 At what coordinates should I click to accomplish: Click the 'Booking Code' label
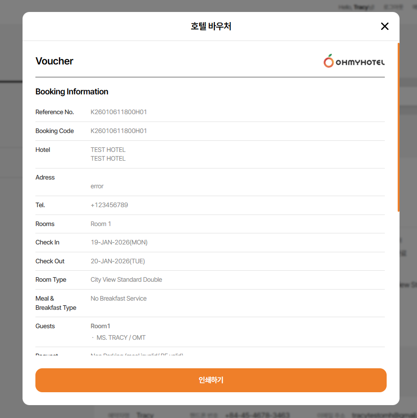pyautogui.click(x=55, y=131)
